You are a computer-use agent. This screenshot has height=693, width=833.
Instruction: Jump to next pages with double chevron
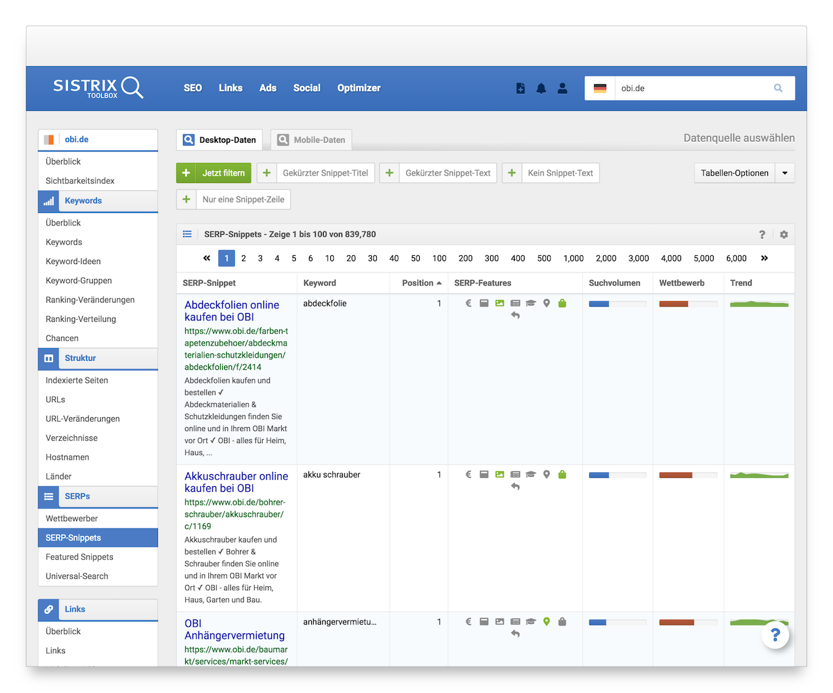point(764,259)
